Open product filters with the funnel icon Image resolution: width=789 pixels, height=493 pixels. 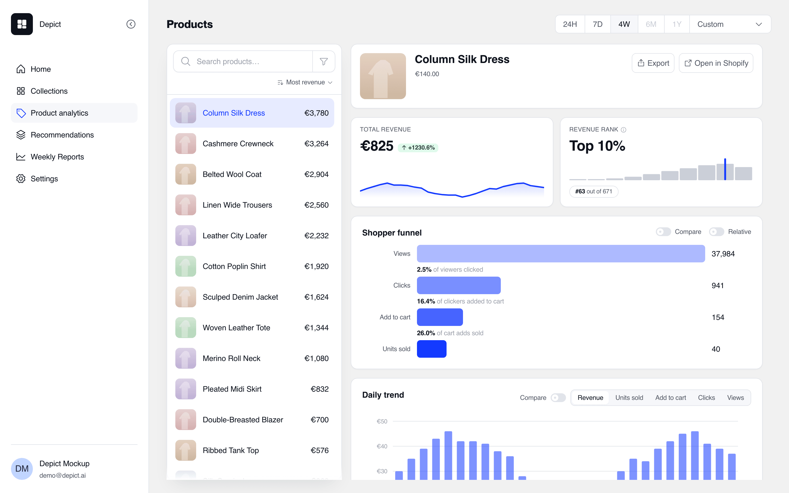pos(324,61)
